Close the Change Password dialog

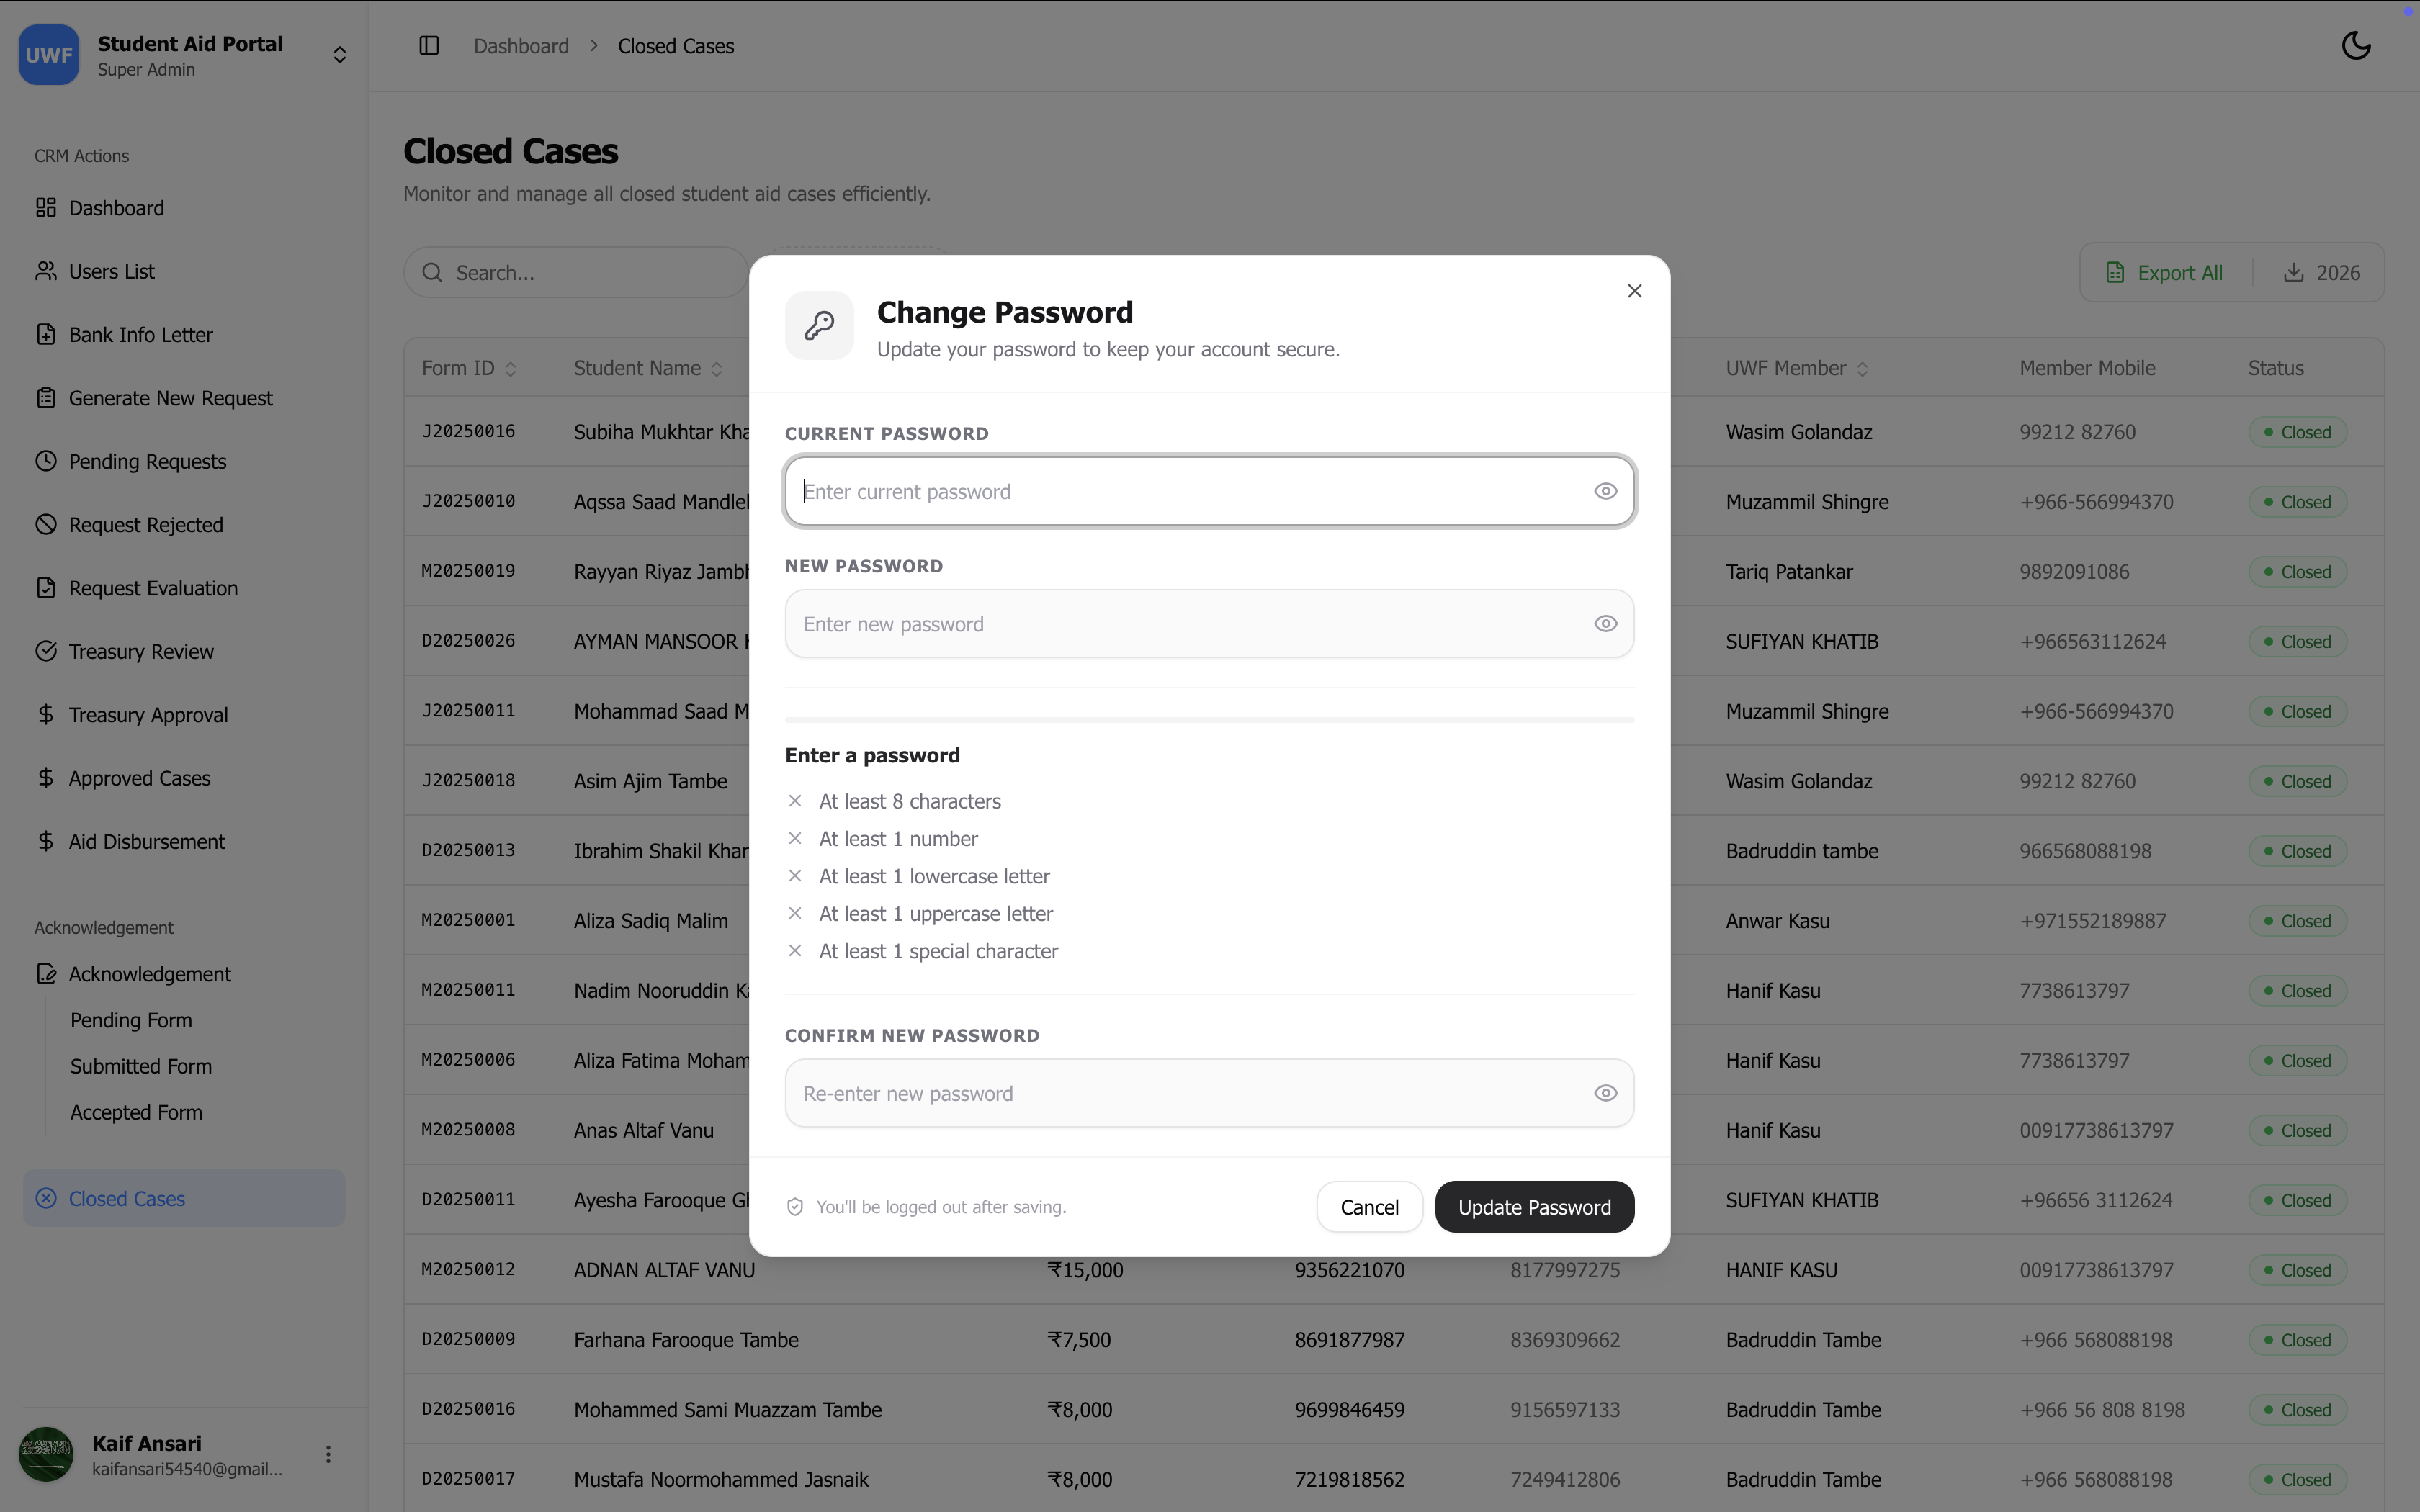coord(1635,291)
